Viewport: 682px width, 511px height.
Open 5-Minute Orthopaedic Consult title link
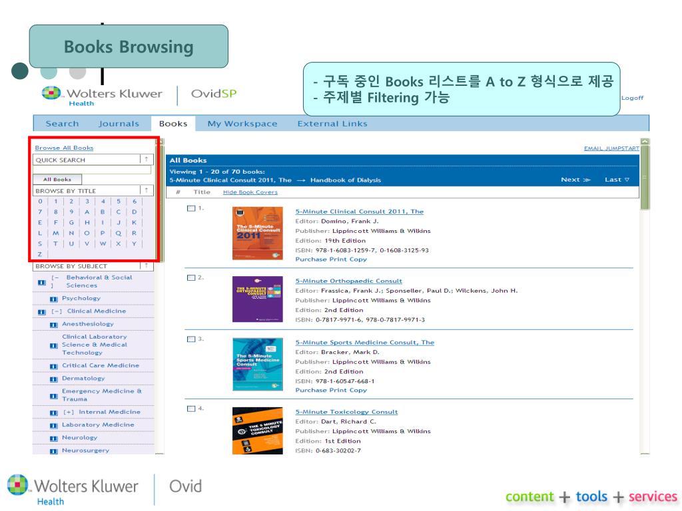348,281
